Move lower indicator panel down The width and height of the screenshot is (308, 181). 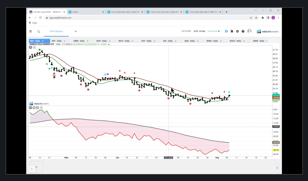click(34, 108)
